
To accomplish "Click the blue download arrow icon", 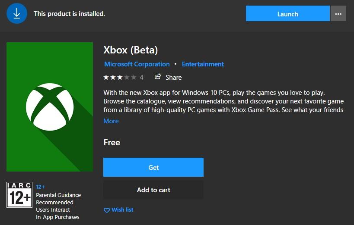I will pos(17,14).
